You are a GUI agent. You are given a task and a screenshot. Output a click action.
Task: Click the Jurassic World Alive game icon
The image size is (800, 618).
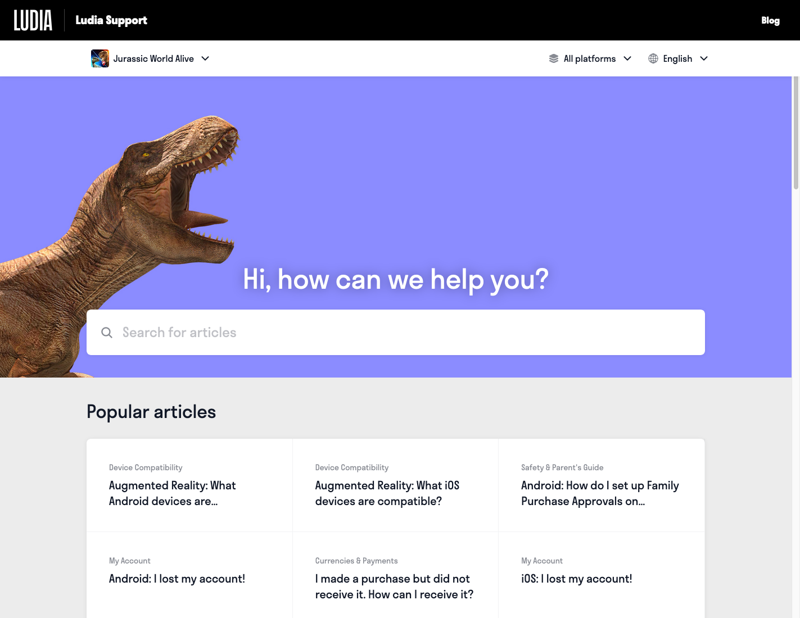pos(100,58)
